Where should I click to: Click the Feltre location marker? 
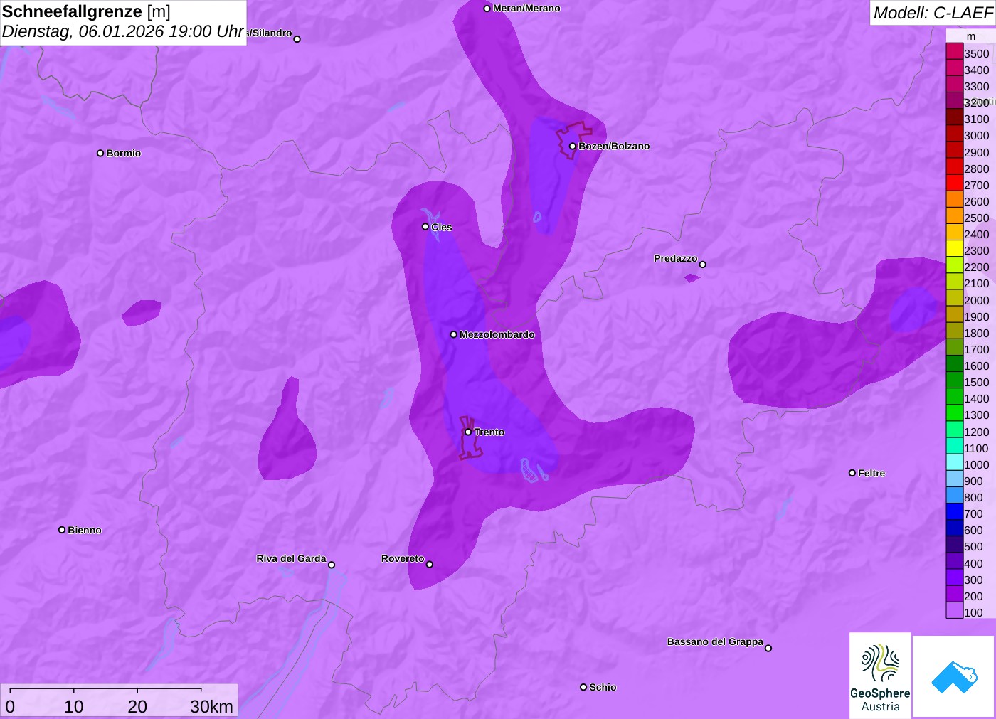point(852,473)
